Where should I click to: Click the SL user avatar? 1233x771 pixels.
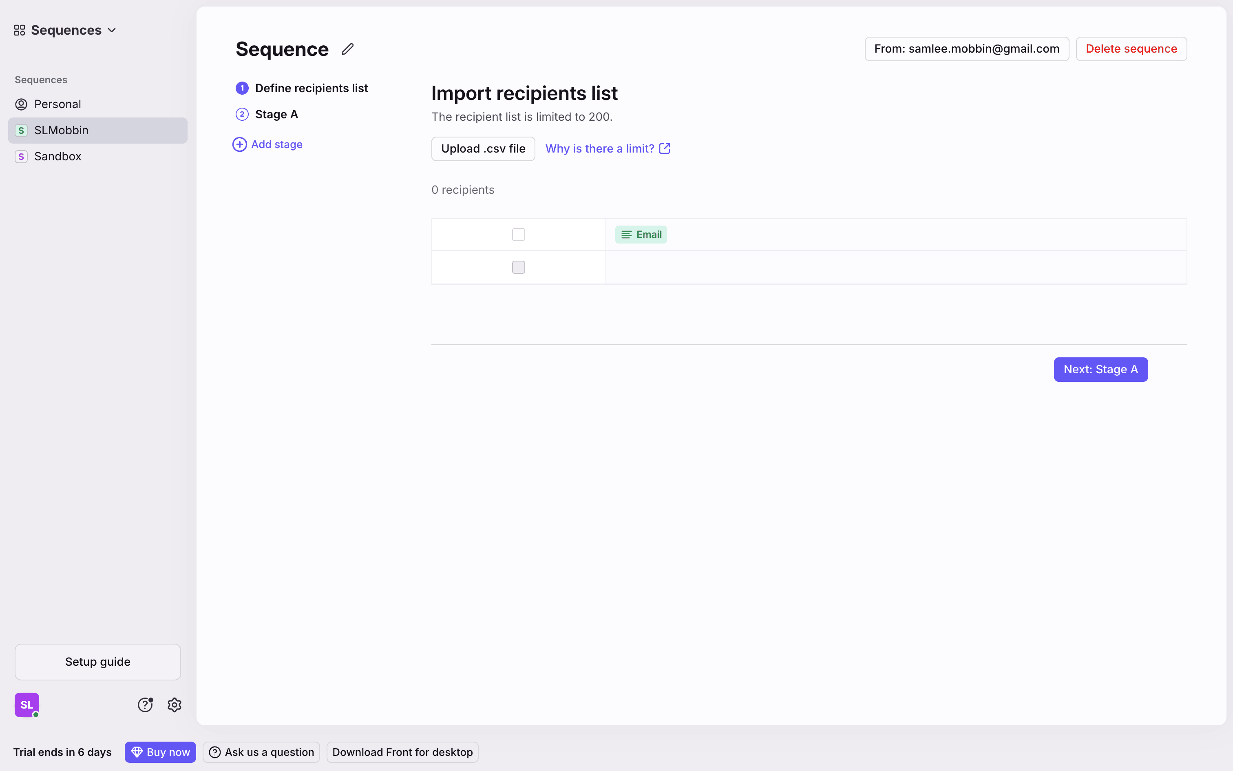[x=27, y=705]
